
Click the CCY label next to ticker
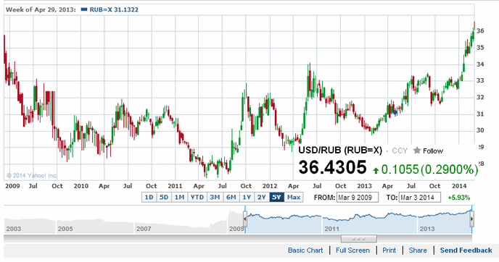pyautogui.click(x=400, y=151)
